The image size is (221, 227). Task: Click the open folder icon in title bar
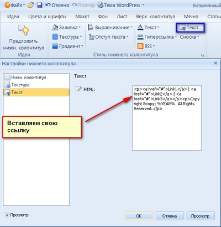point(31,5)
